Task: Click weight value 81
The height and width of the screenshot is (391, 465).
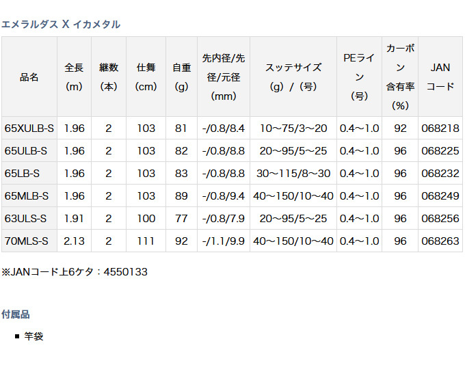Action: click(x=181, y=129)
